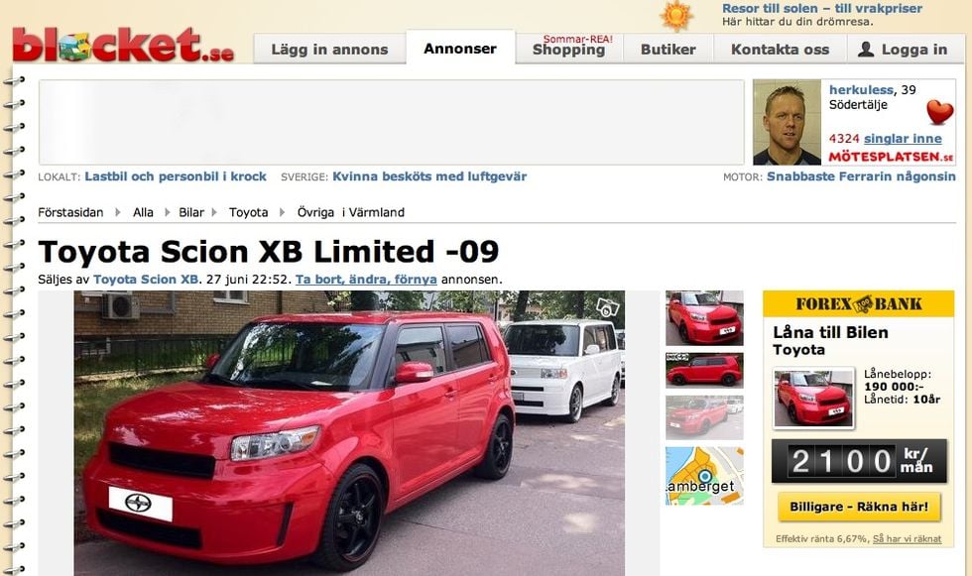Open the Lägg in annons tab
The width and height of the screenshot is (972, 576).
[329, 49]
